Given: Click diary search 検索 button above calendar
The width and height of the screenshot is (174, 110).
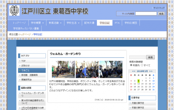Looking at the screenshot, I should coord(150,57).
